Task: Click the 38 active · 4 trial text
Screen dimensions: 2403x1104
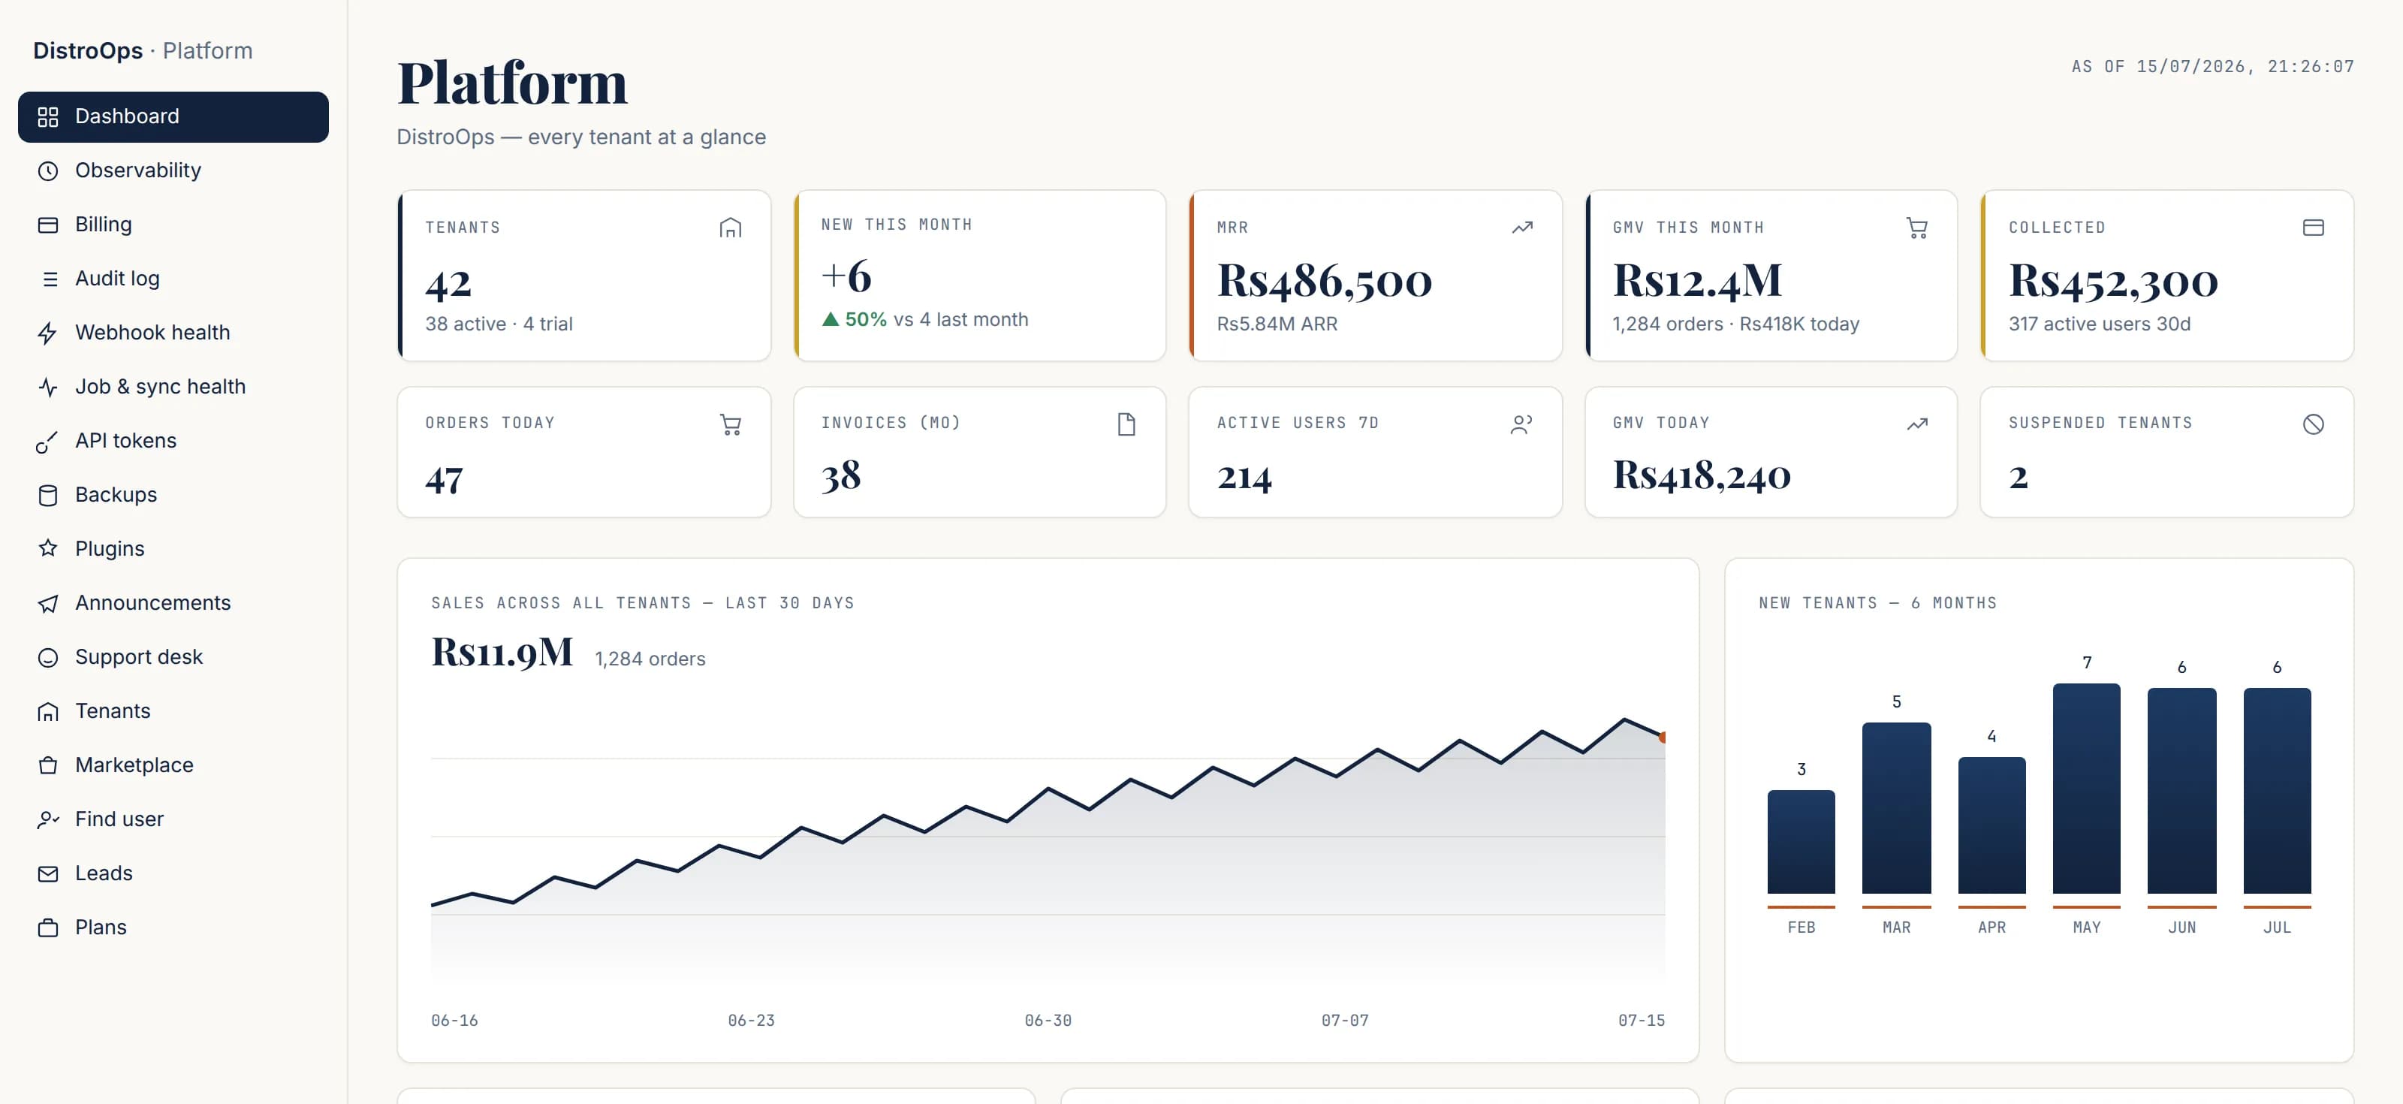Action: coord(499,324)
